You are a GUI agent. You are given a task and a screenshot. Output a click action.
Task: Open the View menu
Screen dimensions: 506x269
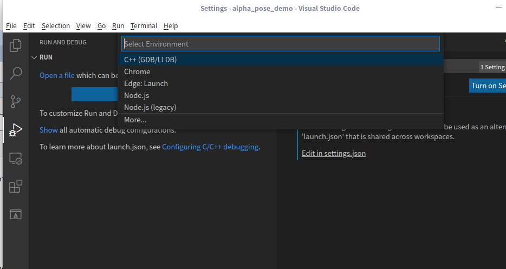(83, 26)
